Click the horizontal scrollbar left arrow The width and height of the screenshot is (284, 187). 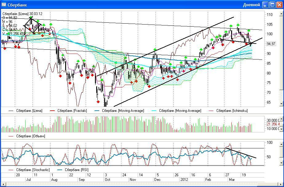(x=3, y=185)
